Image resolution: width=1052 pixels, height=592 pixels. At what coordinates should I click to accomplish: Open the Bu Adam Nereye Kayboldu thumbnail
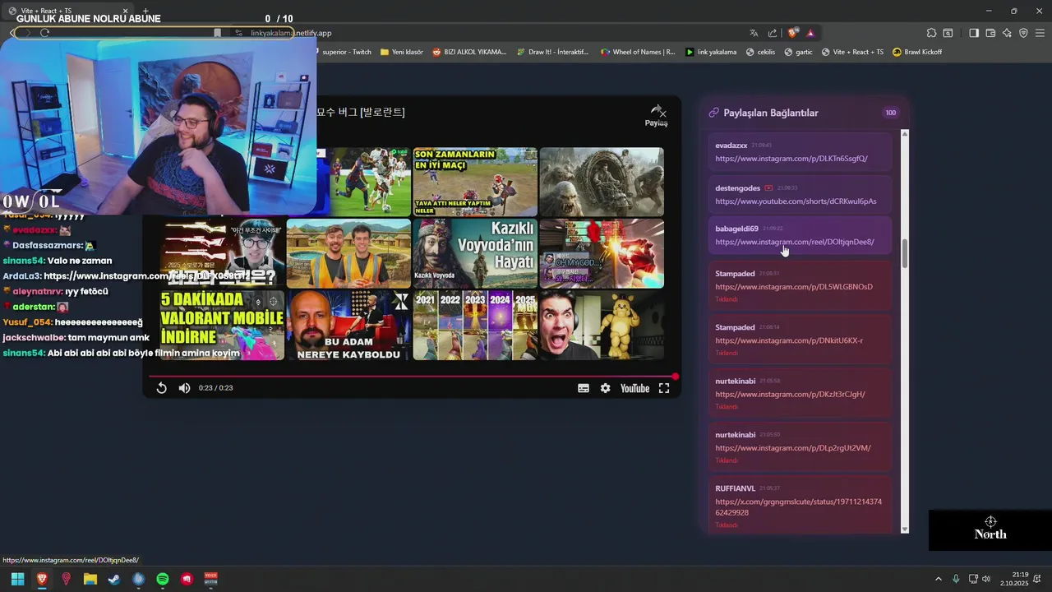pyautogui.click(x=348, y=325)
